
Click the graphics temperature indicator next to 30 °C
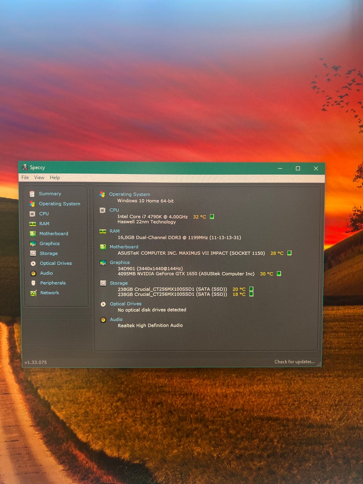279,274
